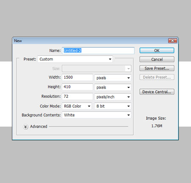
Task: Click the Delete Preset button
Action: tap(157, 77)
